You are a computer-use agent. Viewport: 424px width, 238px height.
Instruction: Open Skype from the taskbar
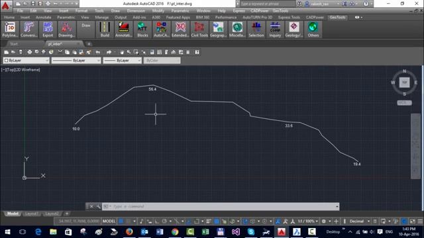251,232
